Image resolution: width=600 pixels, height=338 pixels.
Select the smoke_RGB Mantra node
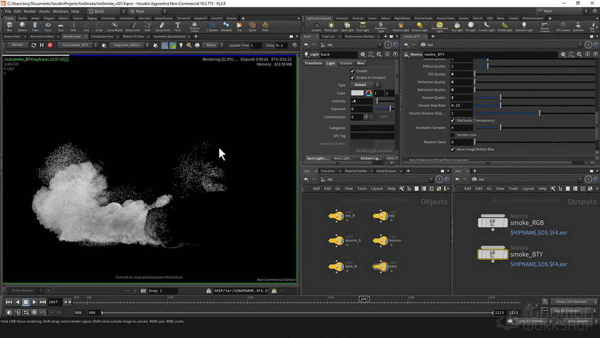[x=493, y=222]
